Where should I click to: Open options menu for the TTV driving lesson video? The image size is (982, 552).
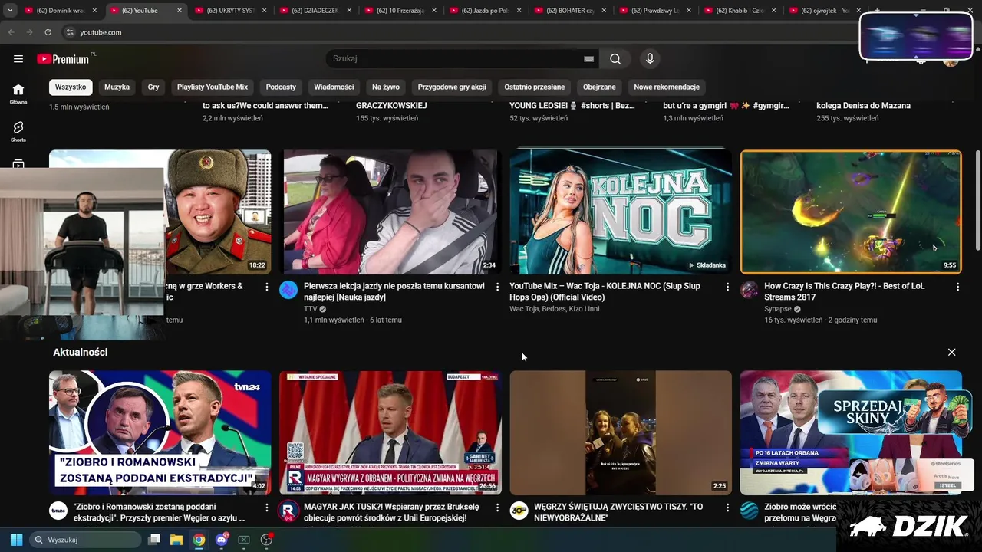[x=497, y=287]
